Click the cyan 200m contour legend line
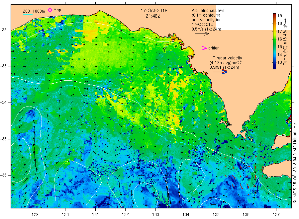The width and height of the screenshot is (299, 219). pos(28,14)
